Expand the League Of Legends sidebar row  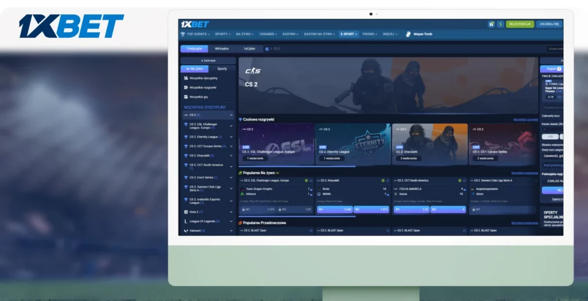pyautogui.click(x=231, y=221)
